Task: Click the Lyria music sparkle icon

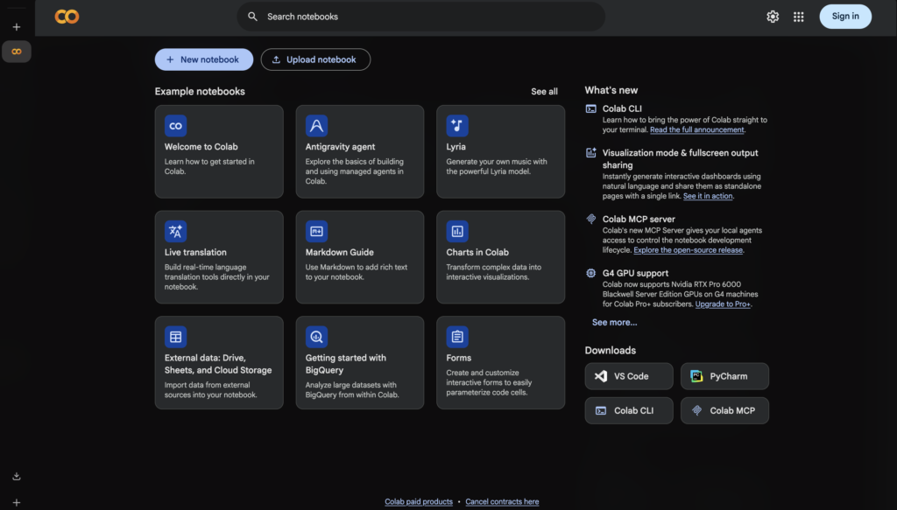Action: pos(457,126)
